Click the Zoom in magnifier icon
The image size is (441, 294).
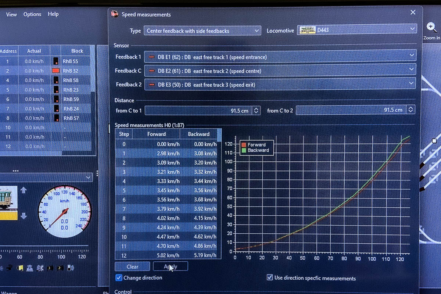coord(431,28)
